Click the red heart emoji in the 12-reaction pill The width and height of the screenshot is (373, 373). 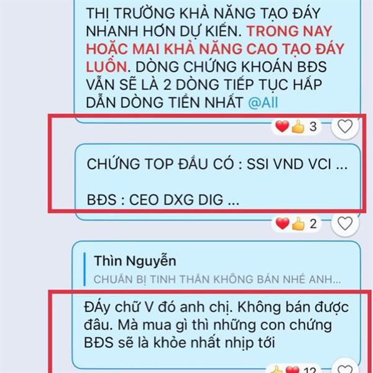point(292,370)
